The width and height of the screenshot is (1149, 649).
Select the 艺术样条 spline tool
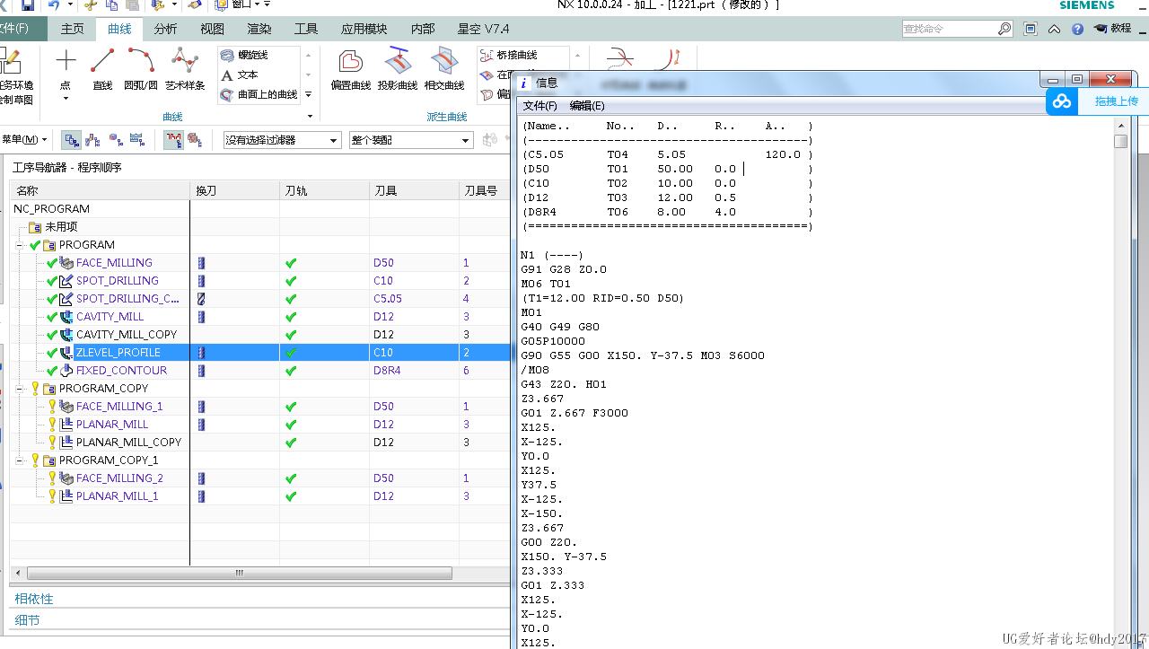point(185,69)
